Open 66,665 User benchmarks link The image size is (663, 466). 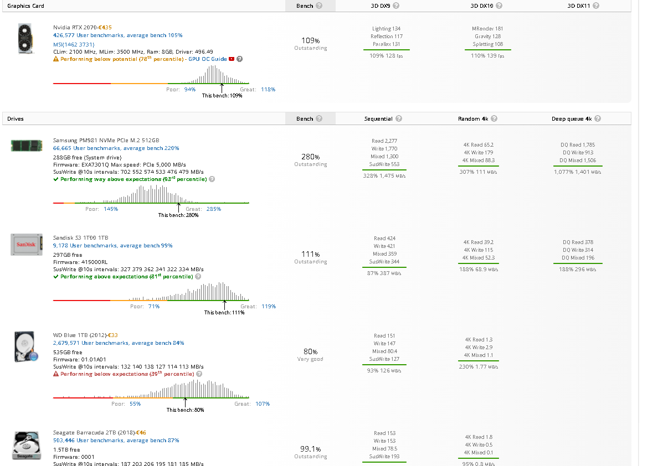116,148
